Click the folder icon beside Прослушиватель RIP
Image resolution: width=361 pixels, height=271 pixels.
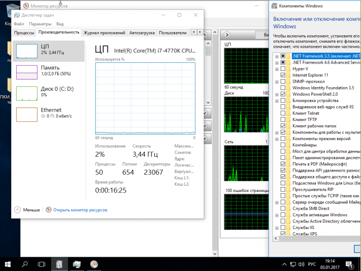(x=288, y=189)
